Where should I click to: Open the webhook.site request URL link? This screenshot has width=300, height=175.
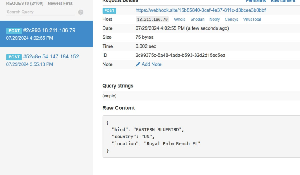201,10
